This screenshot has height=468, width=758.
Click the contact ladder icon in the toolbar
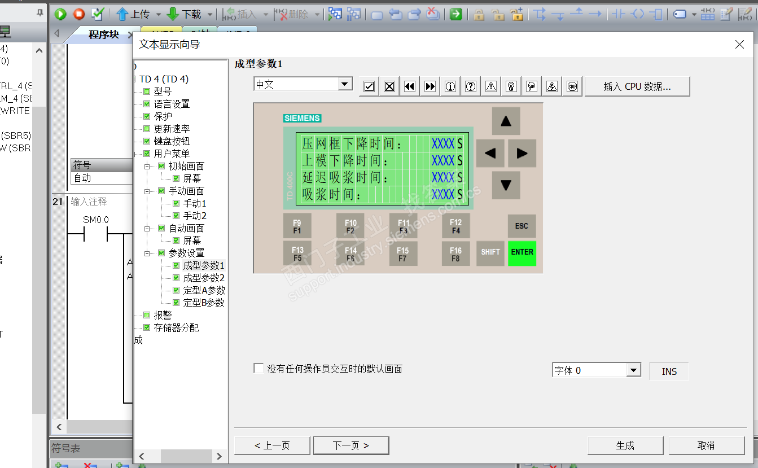(619, 14)
